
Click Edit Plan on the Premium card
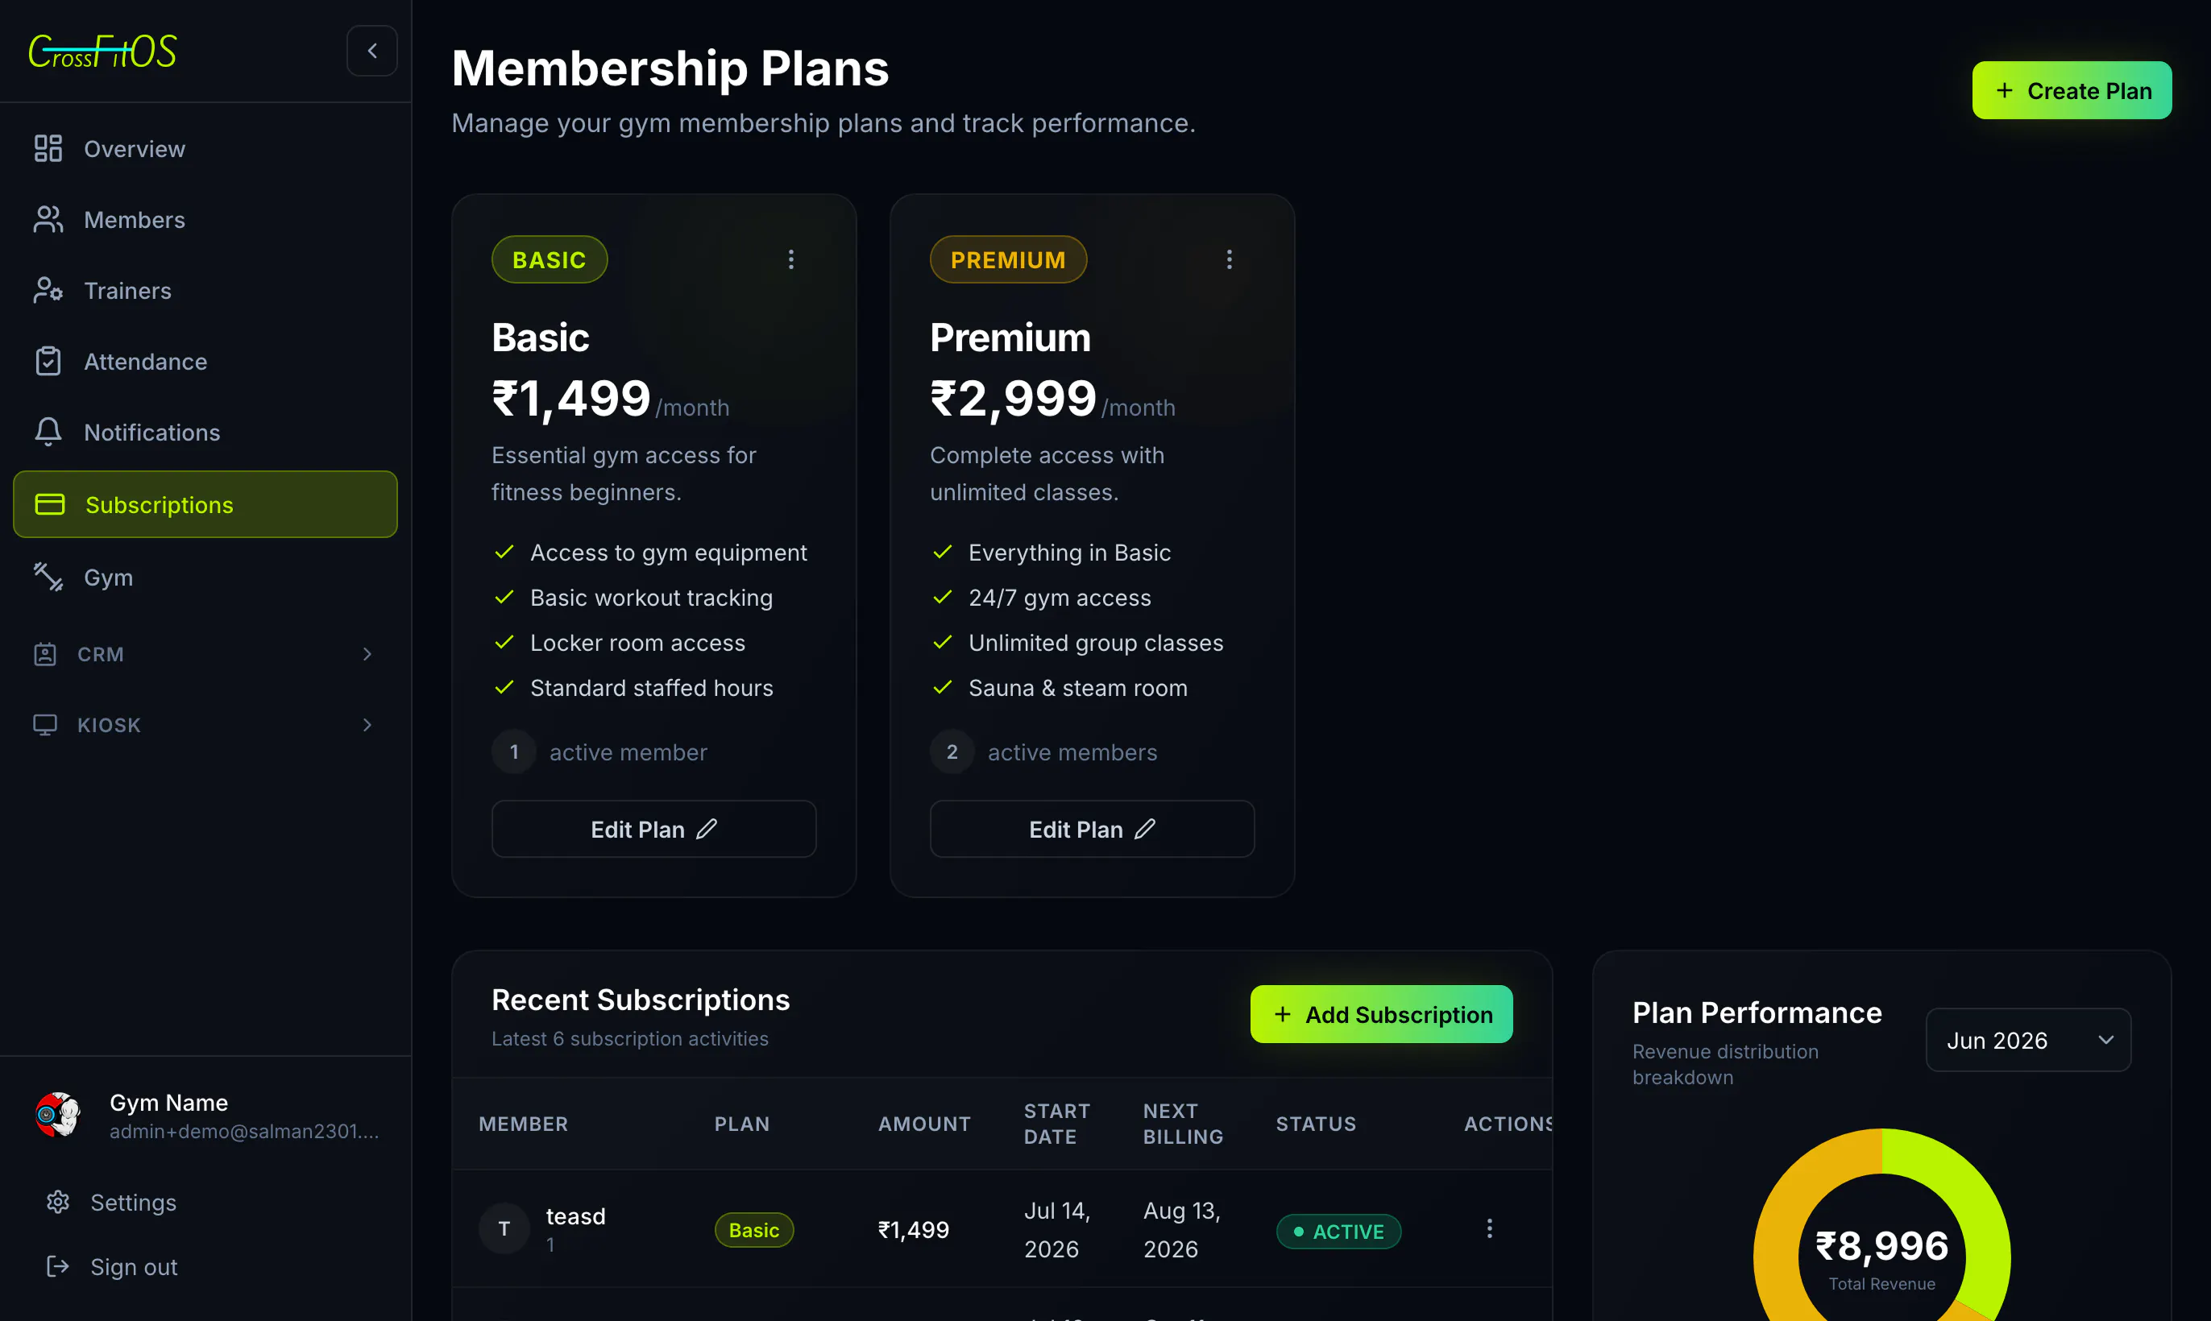pos(1092,829)
